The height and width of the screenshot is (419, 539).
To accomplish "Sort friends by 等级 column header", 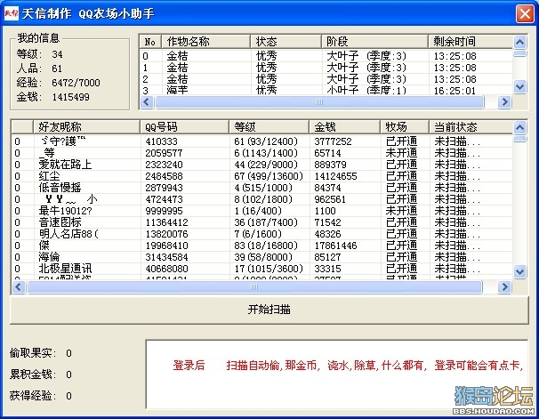I will 269,127.
